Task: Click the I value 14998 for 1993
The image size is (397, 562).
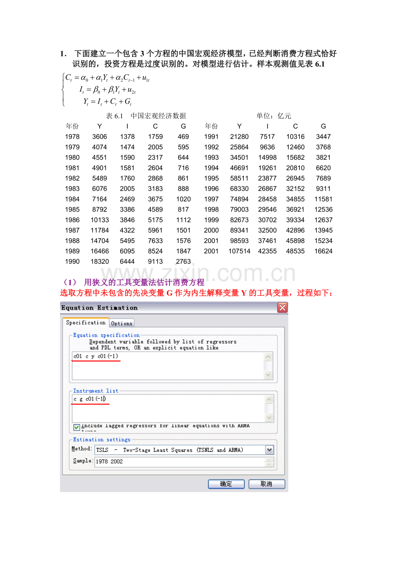Action: tap(268, 157)
